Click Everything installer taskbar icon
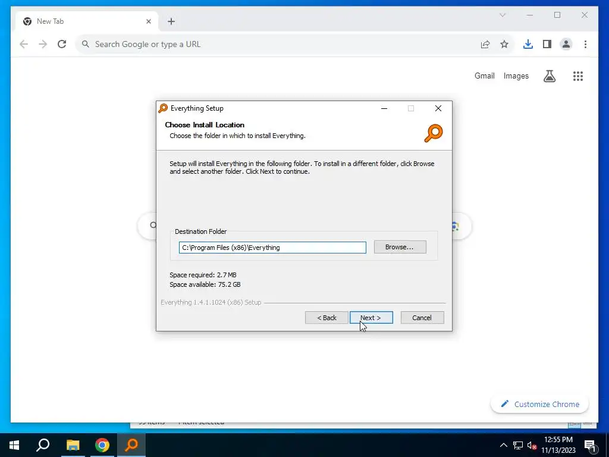 click(131, 445)
